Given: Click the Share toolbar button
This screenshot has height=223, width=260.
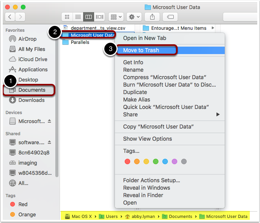Looking at the screenshot, I should click(152, 17).
